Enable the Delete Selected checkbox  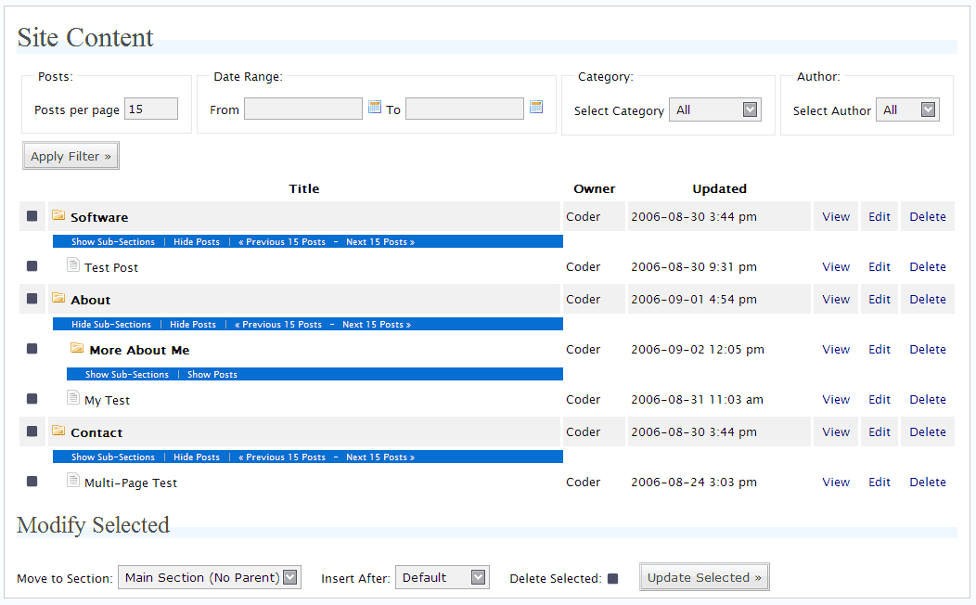[x=613, y=576]
